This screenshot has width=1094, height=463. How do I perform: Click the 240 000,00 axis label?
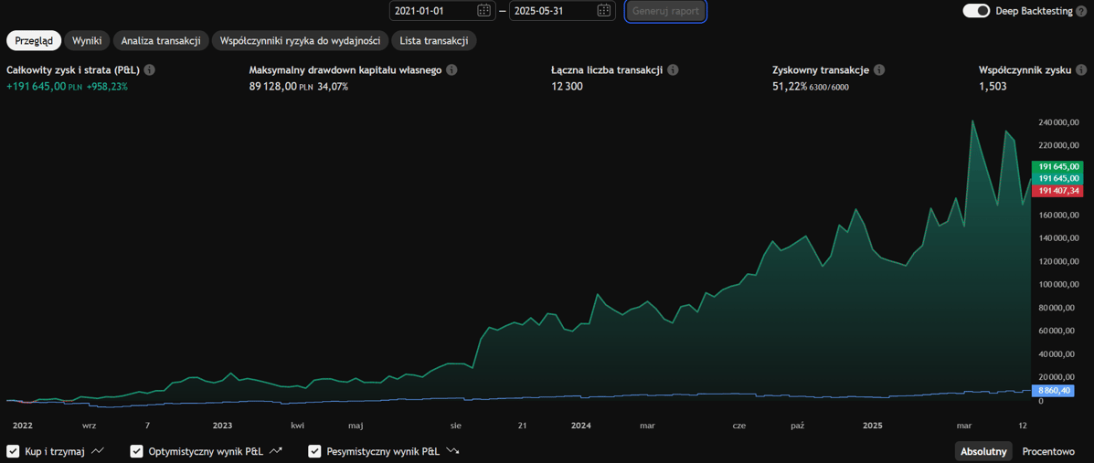tap(1057, 122)
